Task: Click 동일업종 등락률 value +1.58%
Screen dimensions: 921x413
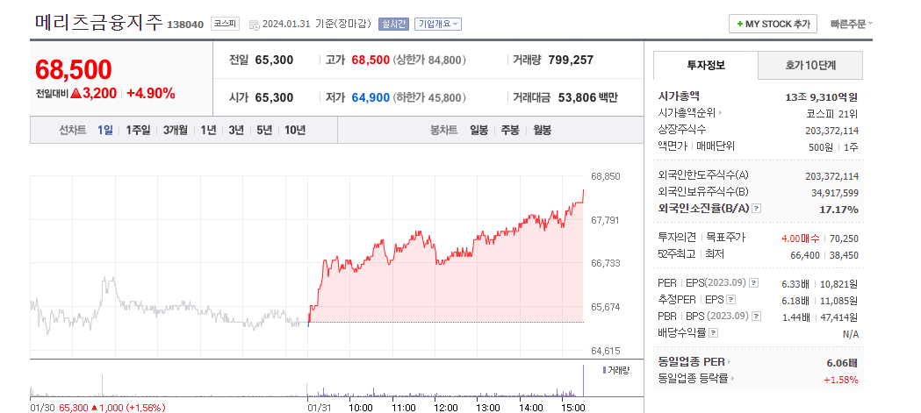Action: click(x=840, y=380)
